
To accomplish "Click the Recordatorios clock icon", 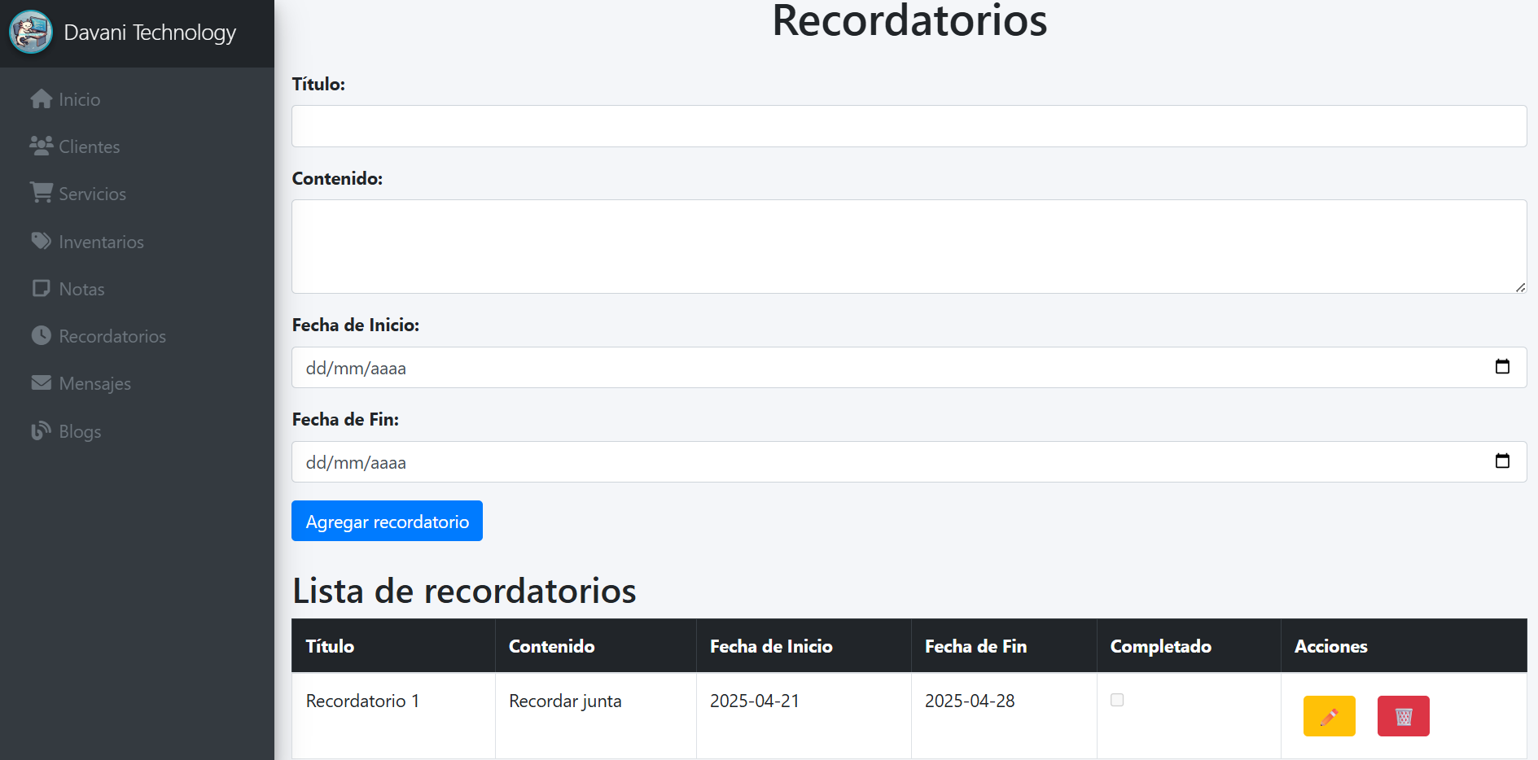I will pyautogui.click(x=41, y=335).
